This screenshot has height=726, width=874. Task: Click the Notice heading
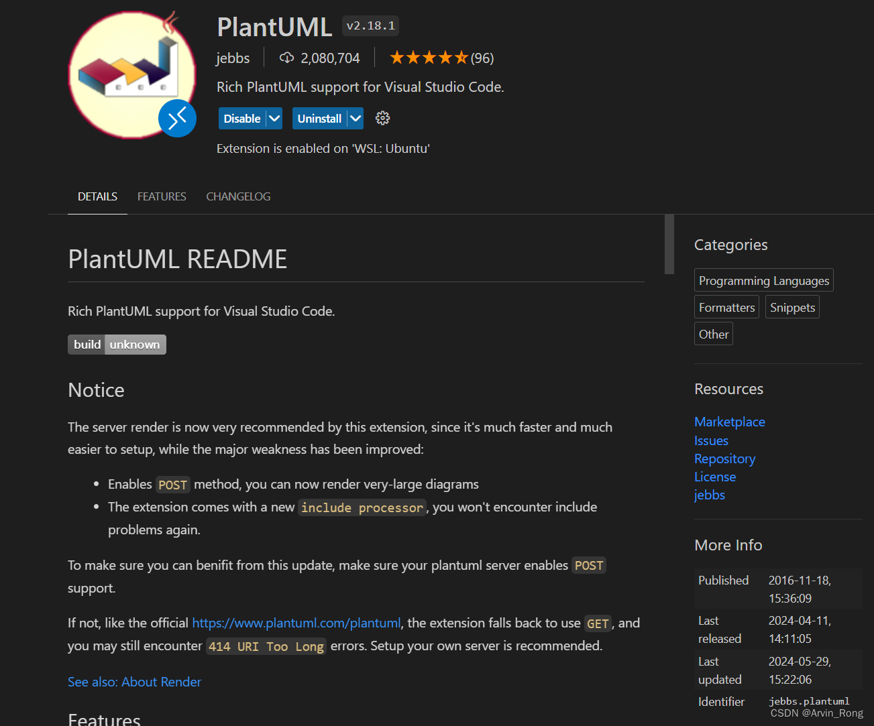96,390
